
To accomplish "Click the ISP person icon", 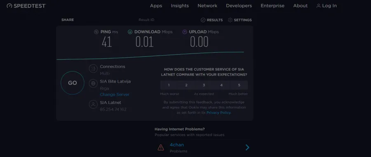I will [93, 104].
